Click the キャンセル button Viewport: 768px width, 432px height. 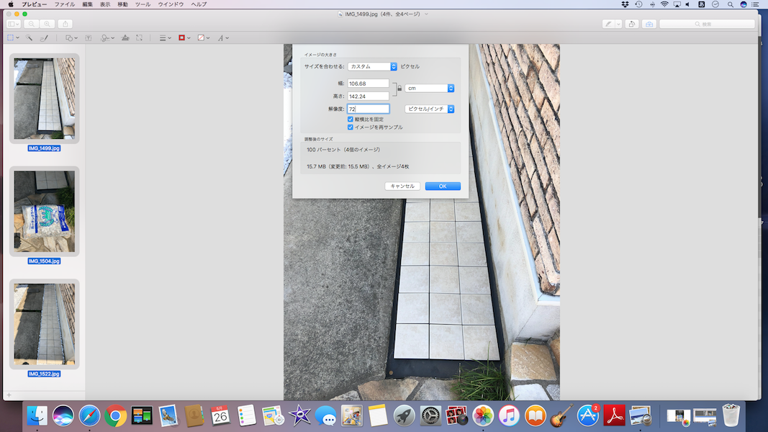pyautogui.click(x=402, y=186)
